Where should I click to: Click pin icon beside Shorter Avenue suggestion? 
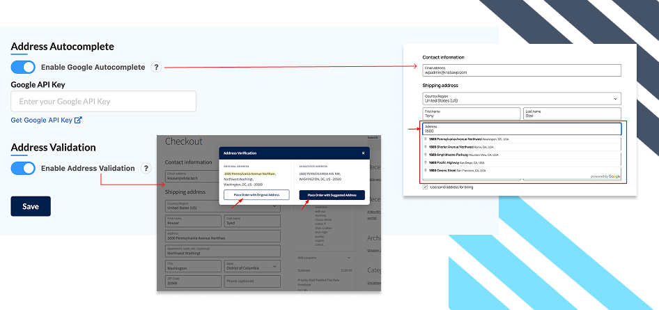(x=426, y=147)
